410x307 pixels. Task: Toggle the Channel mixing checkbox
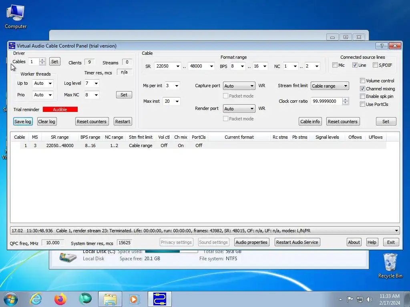[362, 89]
